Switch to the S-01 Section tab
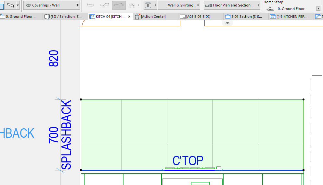The height and width of the screenshot is (185, 323). pyautogui.click(x=246, y=17)
